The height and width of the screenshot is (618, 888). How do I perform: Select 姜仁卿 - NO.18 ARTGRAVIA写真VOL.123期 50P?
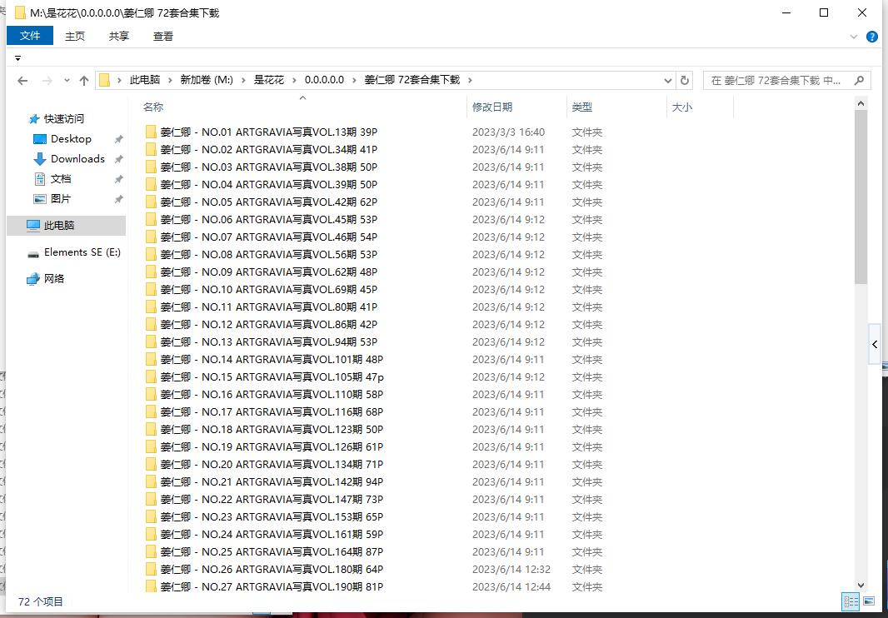(x=272, y=430)
